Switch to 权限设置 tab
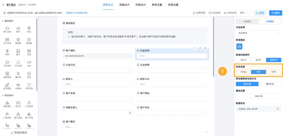This screenshot has height=136, width=283. point(173,5)
